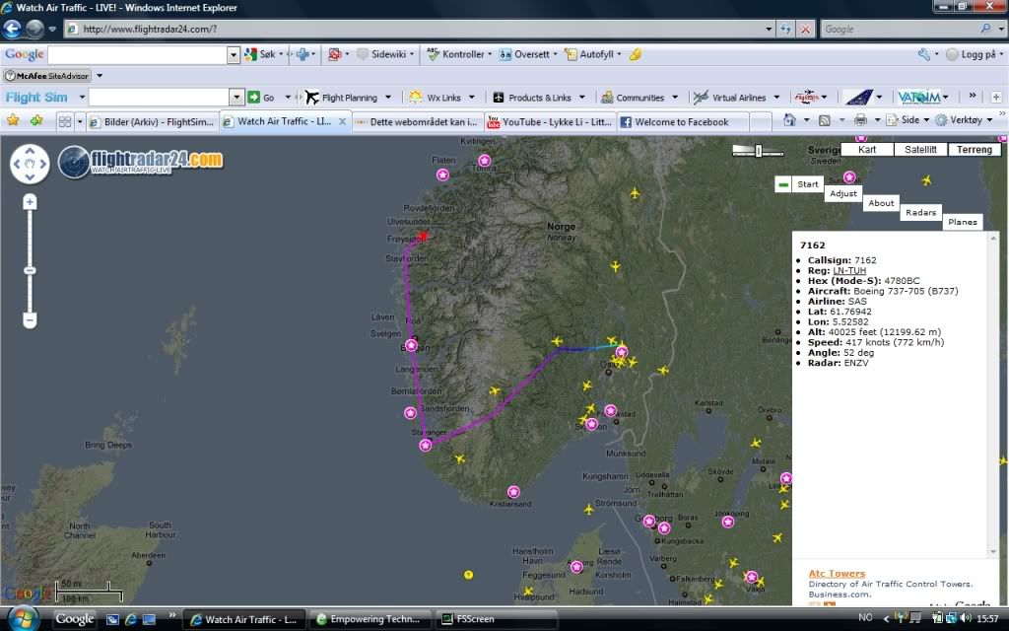The height and width of the screenshot is (631, 1009).
Task: Open the LN-TUH registration link
Action: tap(849, 270)
